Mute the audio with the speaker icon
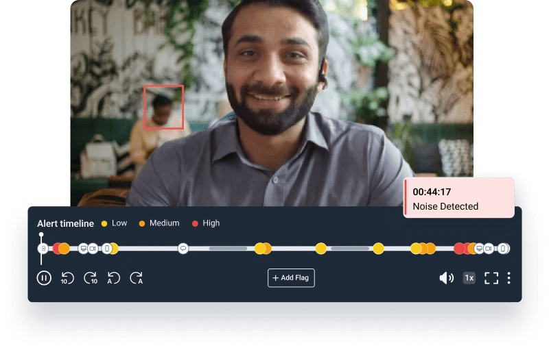Viewport: 549px width, 348px height. point(447,278)
